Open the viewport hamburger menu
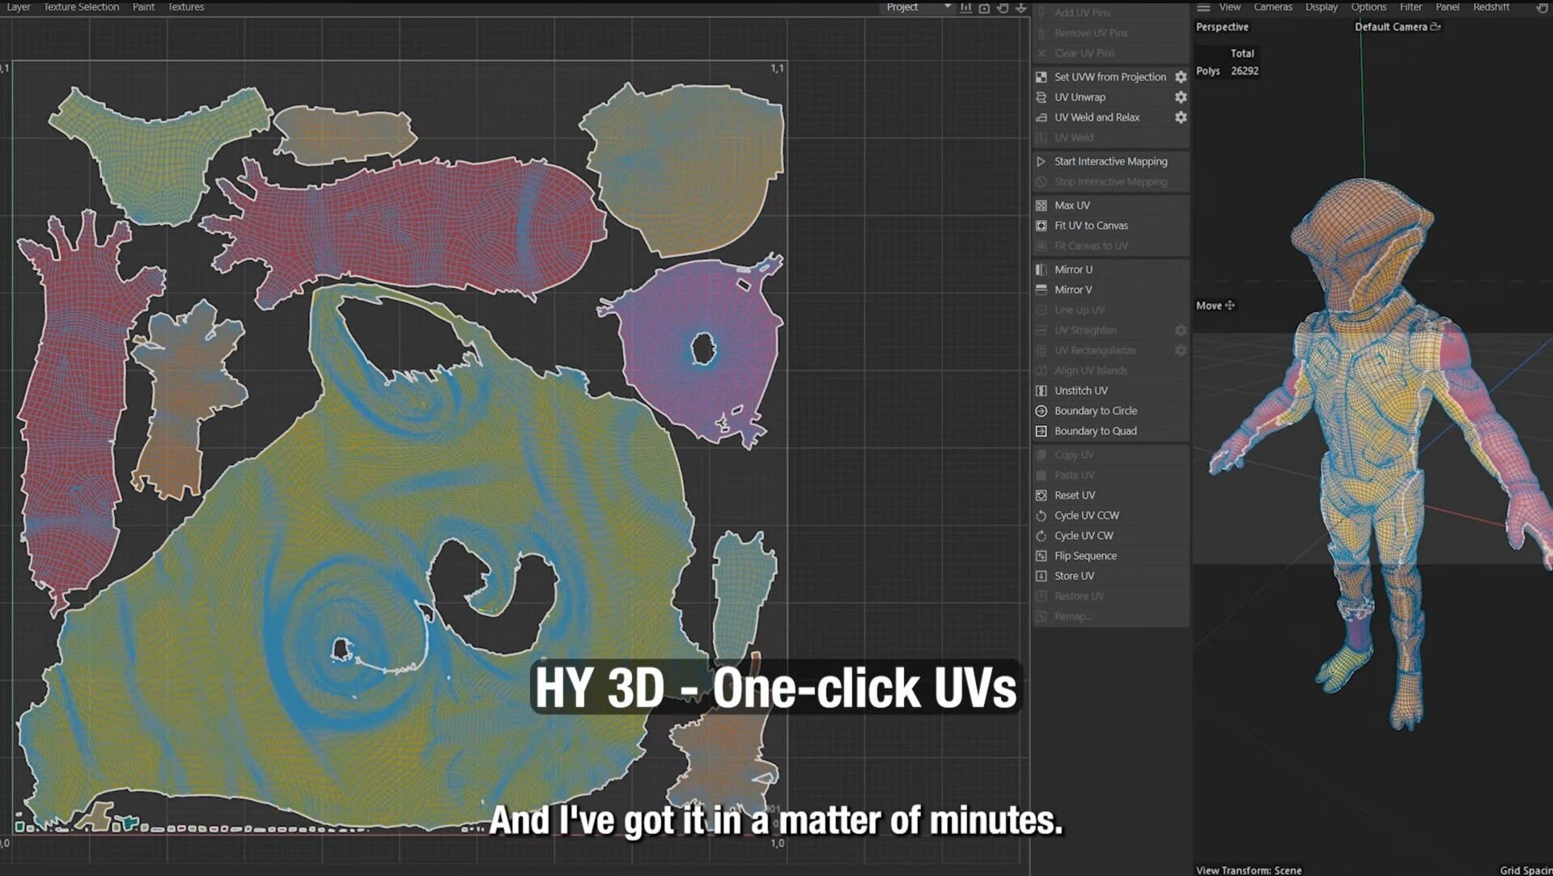 coord(1203,7)
